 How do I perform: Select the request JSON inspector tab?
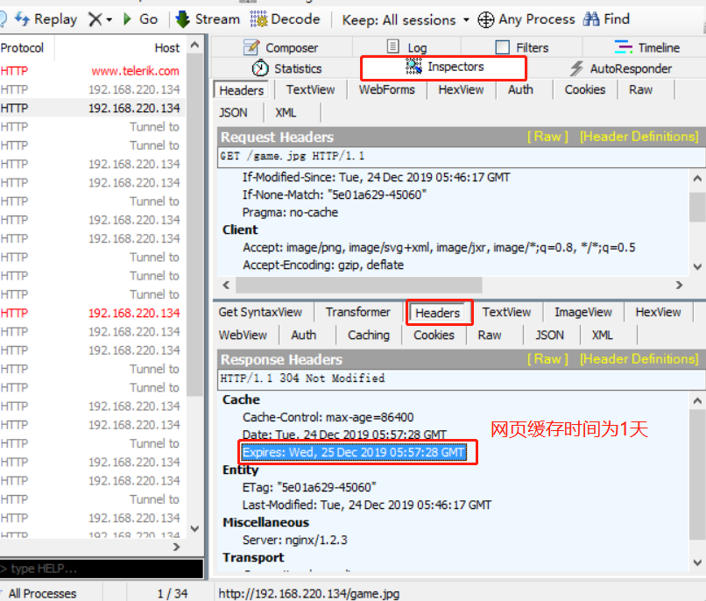(x=233, y=112)
